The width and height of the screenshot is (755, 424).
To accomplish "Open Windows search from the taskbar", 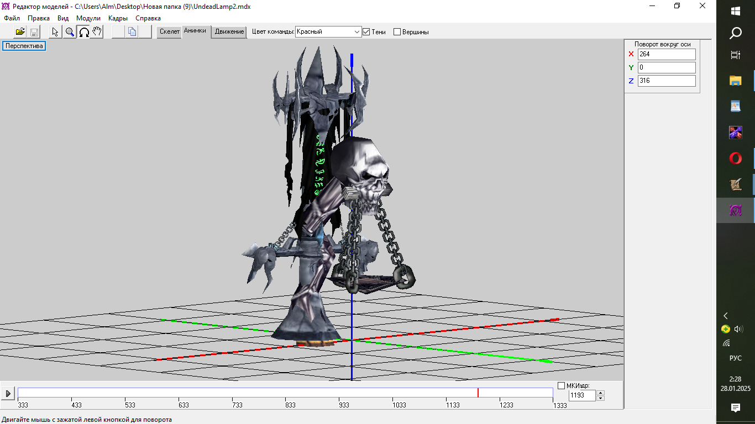I will pos(736,34).
